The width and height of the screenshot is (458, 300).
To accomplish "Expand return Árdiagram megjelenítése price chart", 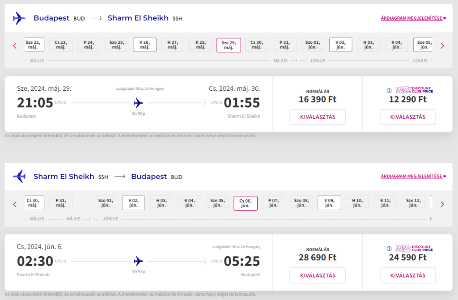I will [413, 176].
